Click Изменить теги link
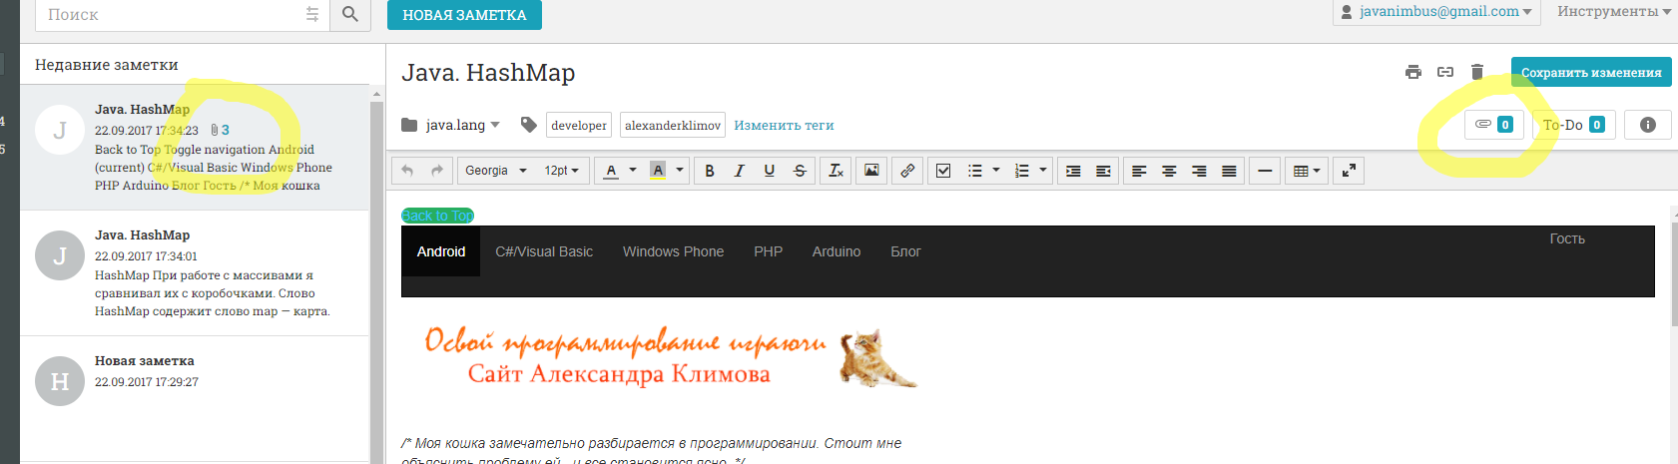Image resolution: width=1678 pixels, height=464 pixels. click(784, 125)
